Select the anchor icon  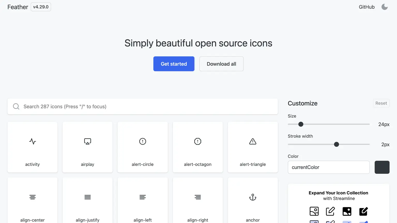253,197
